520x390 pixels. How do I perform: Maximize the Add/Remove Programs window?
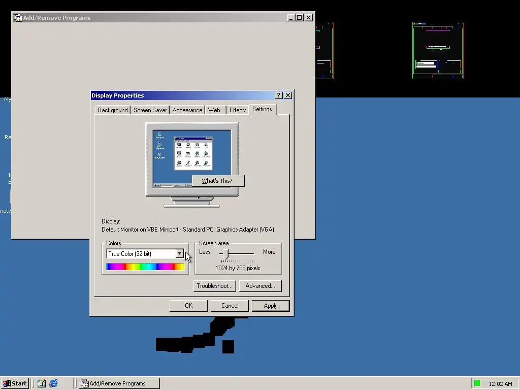click(300, 18)
